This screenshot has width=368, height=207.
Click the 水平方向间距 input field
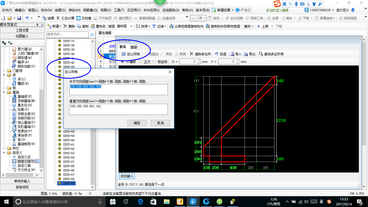point(119,89)
